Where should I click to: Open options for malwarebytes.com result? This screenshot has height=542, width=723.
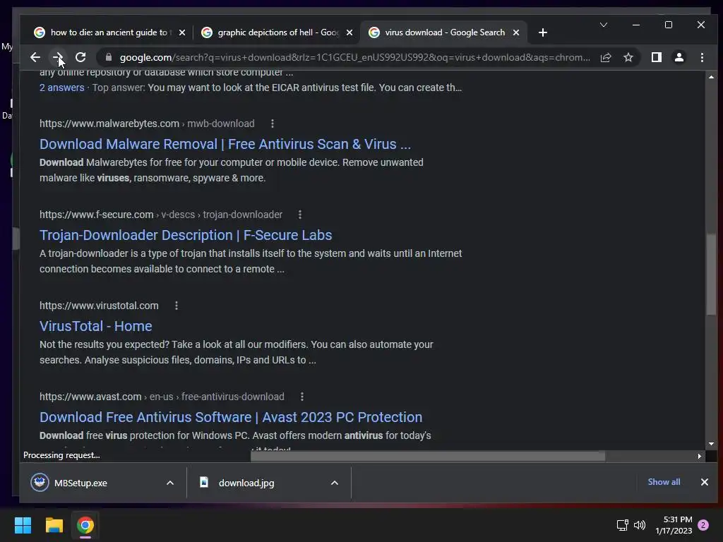point(273,124)
